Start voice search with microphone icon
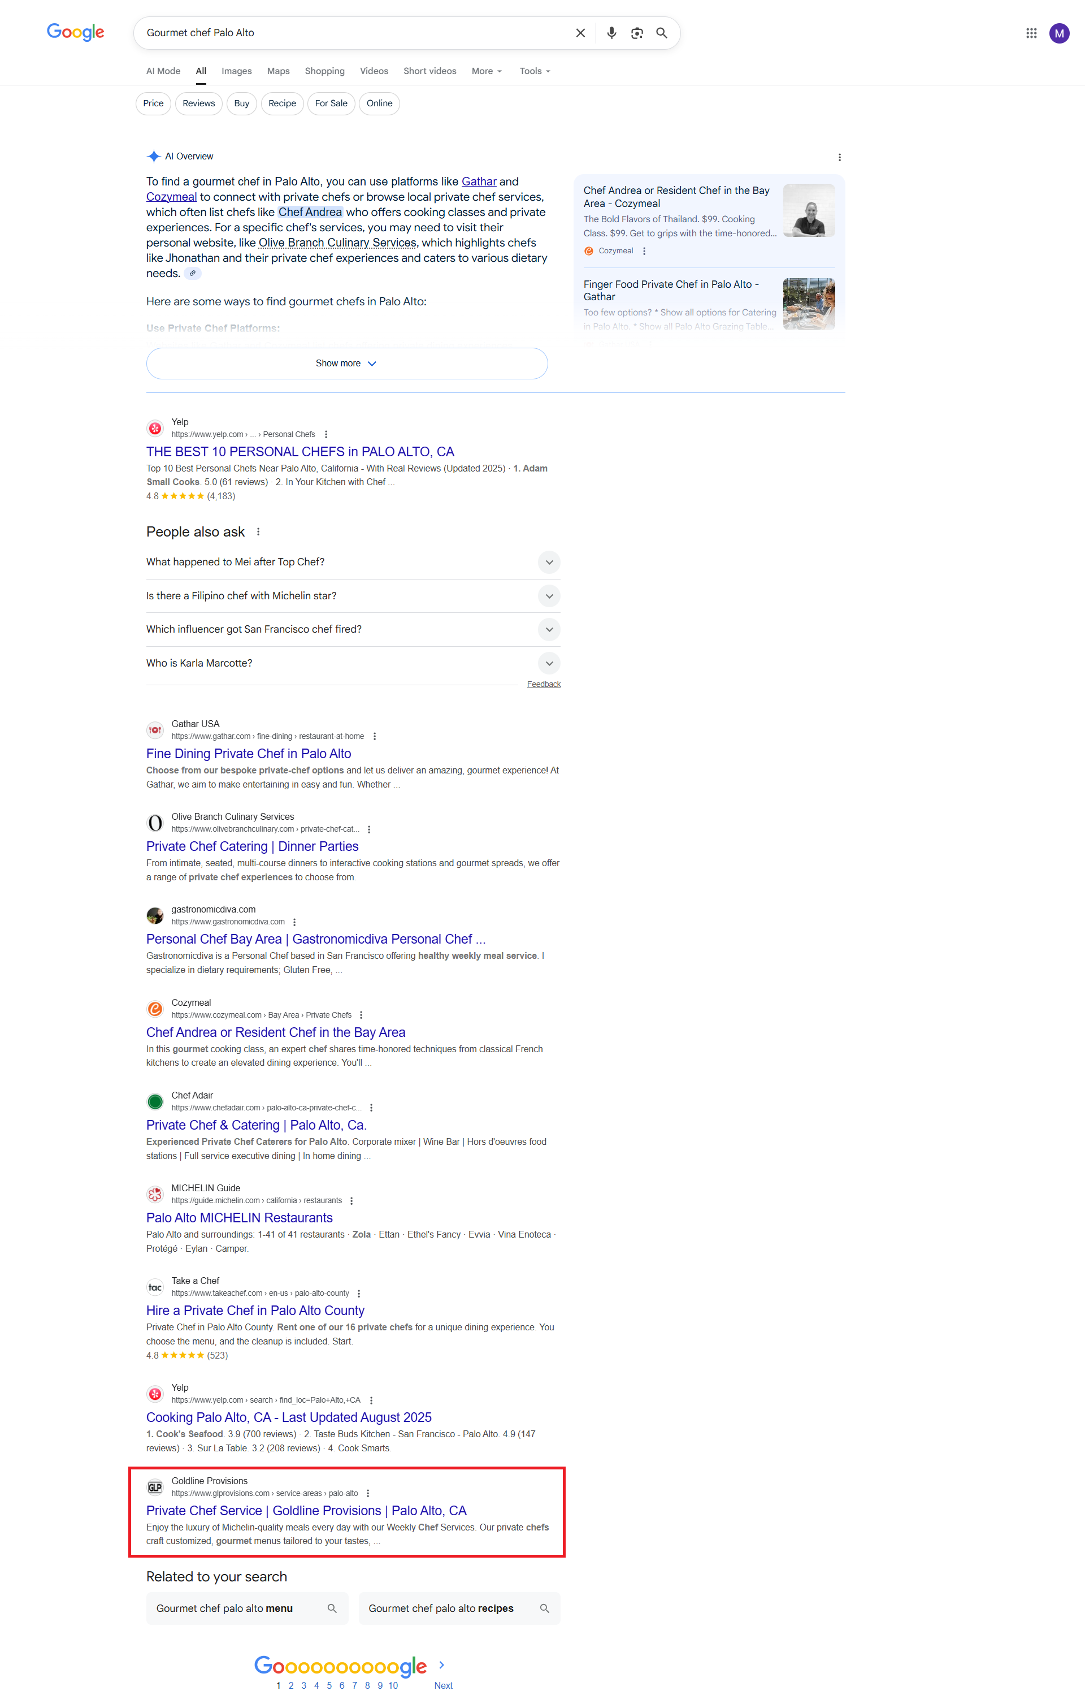This screenshot has width=1085, height=1708. click(x=611, y=33)
